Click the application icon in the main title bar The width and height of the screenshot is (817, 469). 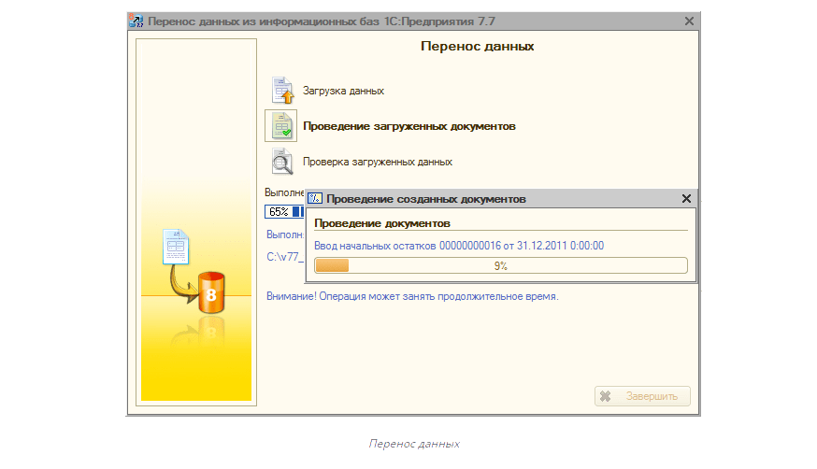click(x=136, y=21)
